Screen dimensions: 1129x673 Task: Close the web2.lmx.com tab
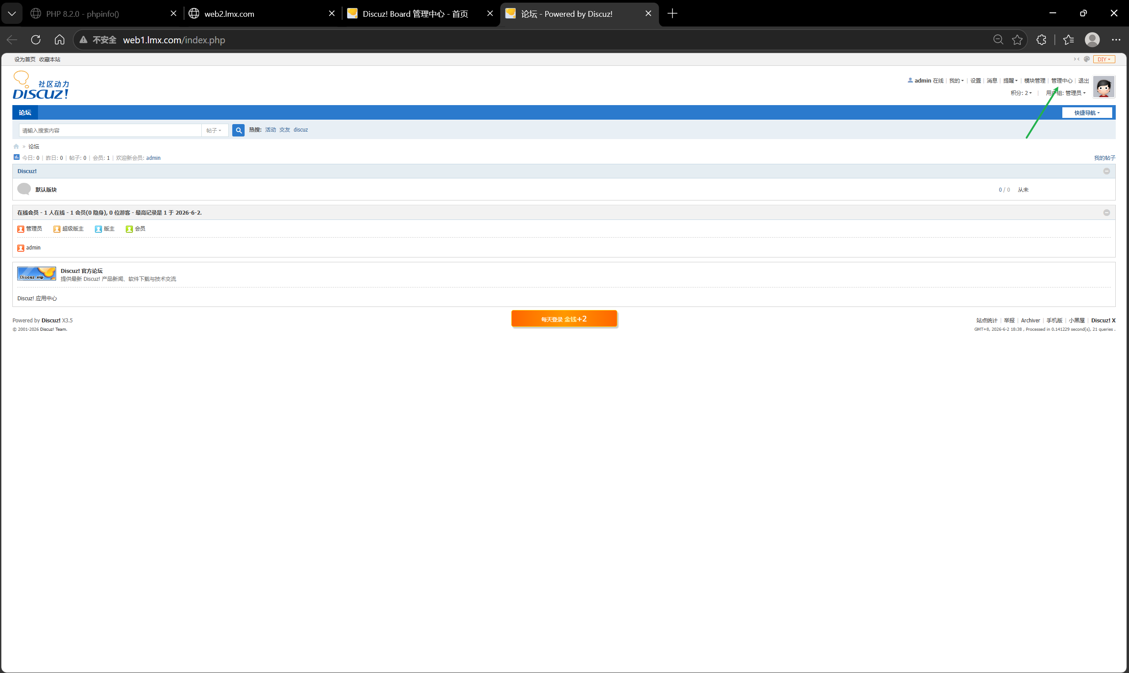pos(332,14)
